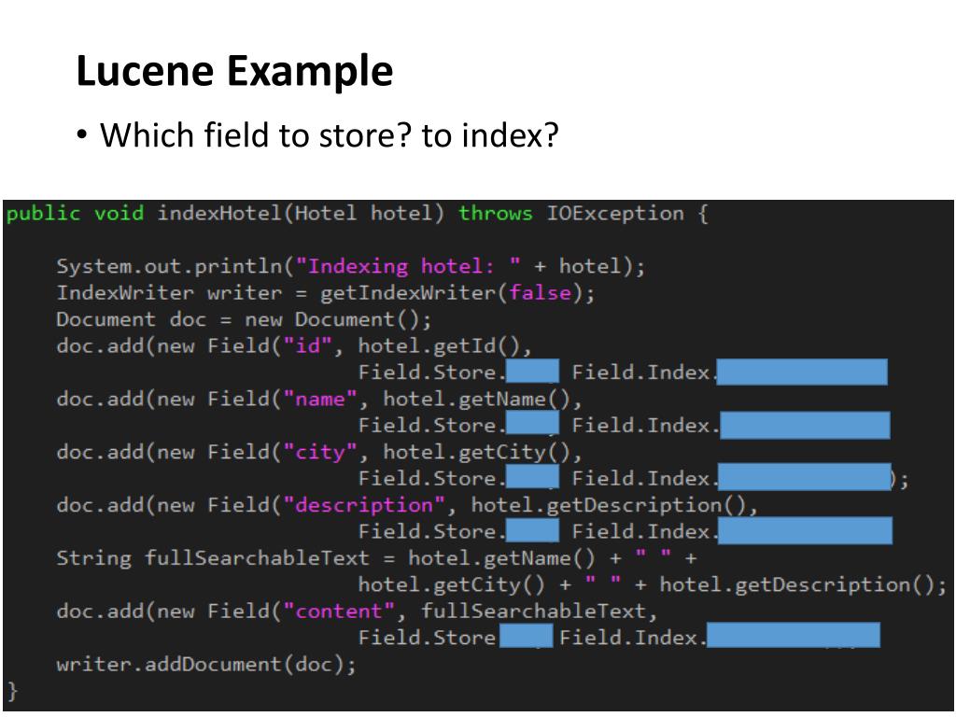Click the blue Field.Store box under content field
Viewport: 956px width, 717px height.
tap(527, 636)
